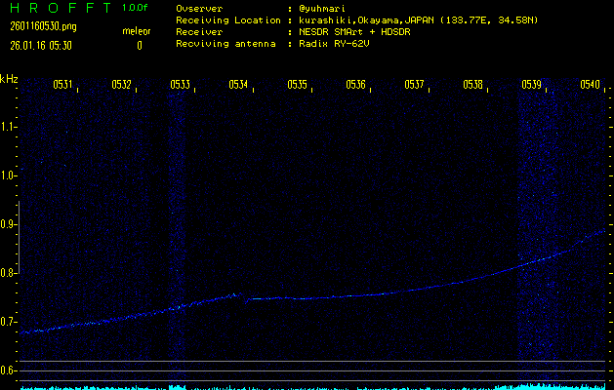Image resolution: width=614 pixels, height=390 pixels.
Task: Click the 0531 time marker
Action: [x=62, y=85]
